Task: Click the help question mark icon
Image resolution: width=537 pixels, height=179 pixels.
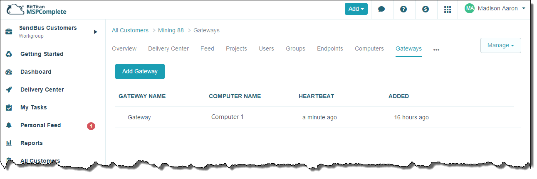Action: pos(403,9)
